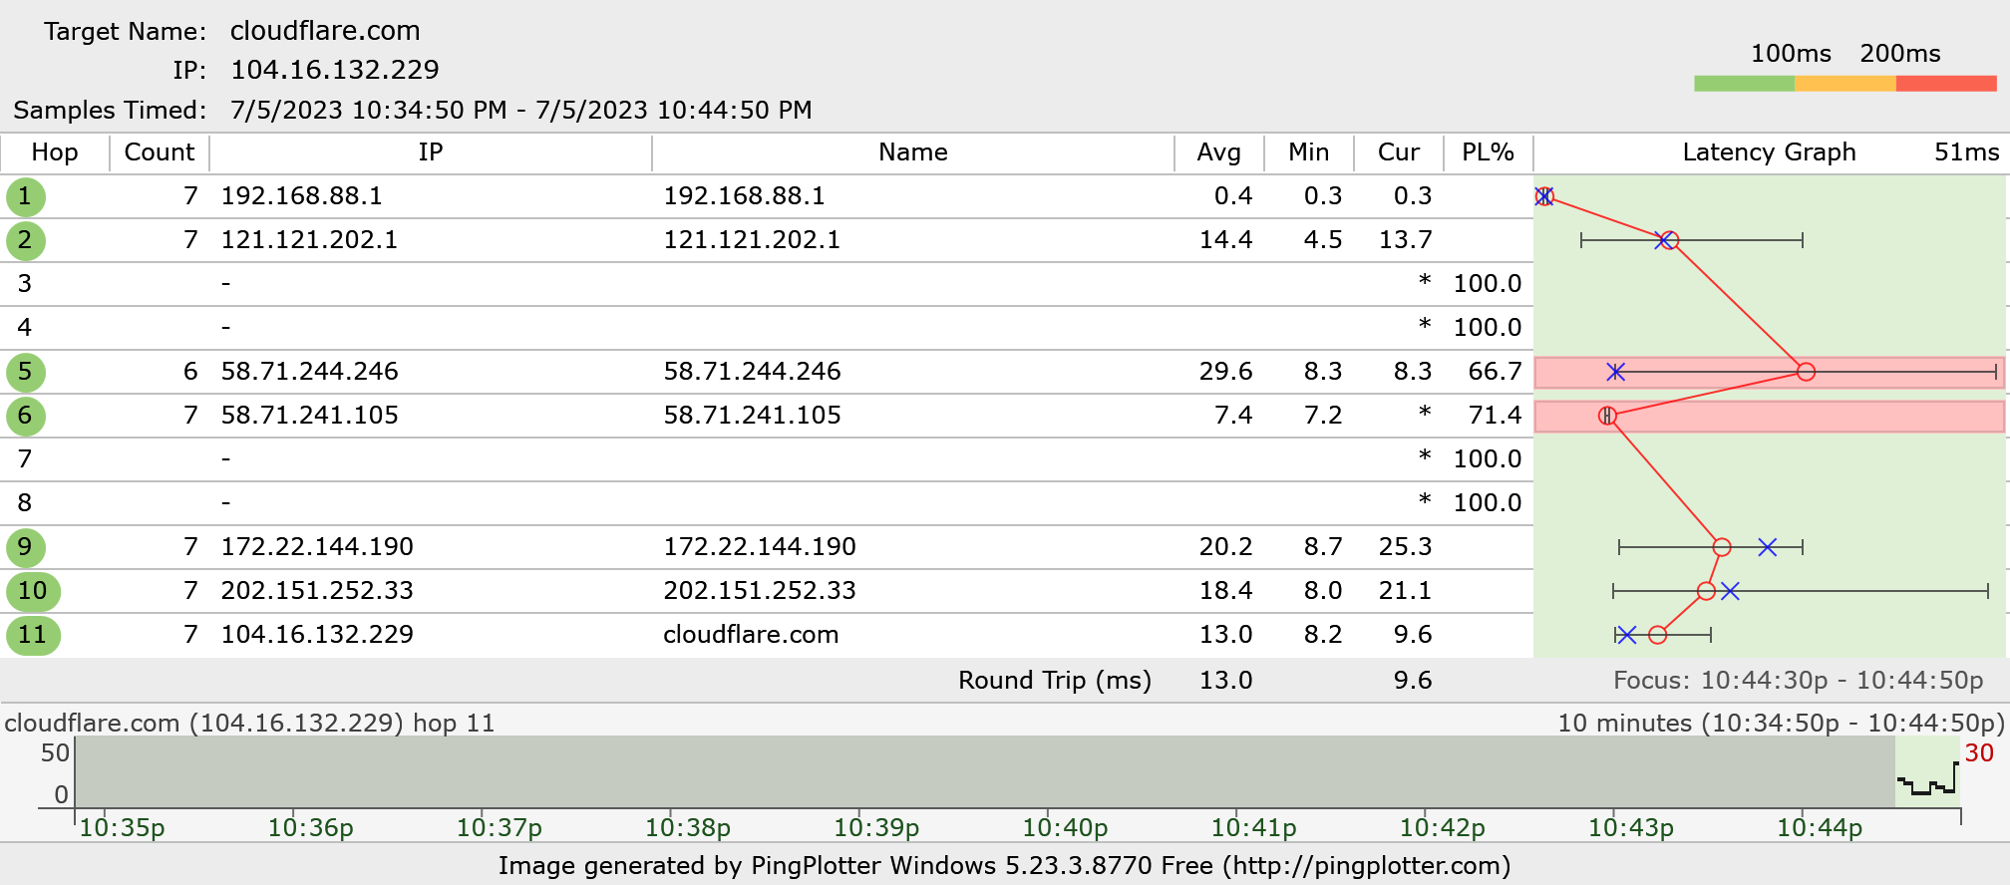The image size is (2010, 885).
Task: Click the Count column header
Action: pyautogui.click(x=160, y=152)
